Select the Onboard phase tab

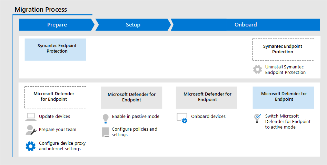tap(246, 25)
